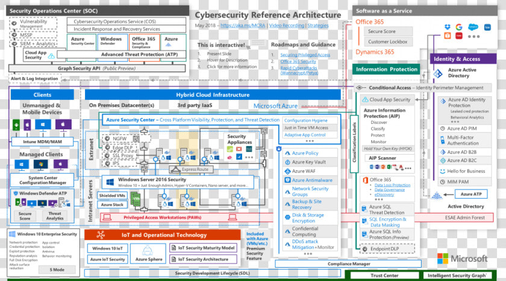Click the left laptop icon in Privileged Access Workstations
The width and height of the screenshot is (506, 281).
[107, 217]
